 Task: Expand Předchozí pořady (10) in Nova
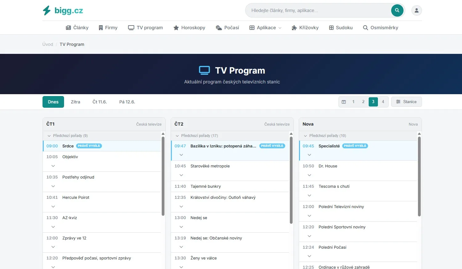(x=358, y=136)
